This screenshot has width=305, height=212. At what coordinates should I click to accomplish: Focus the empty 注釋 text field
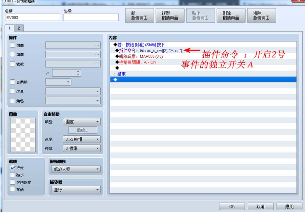(x=91, y=18)
